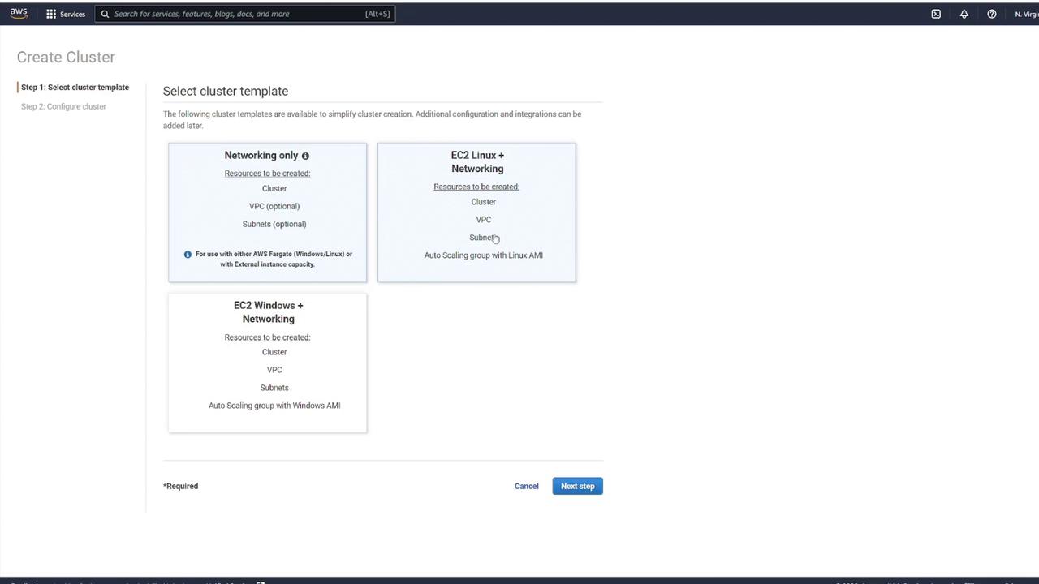Image resolution: width=1039 pixels, height=584 pixels.
Task: Click "Resources to be created:" in EC2 Linux card
Action: coord(476,187)
